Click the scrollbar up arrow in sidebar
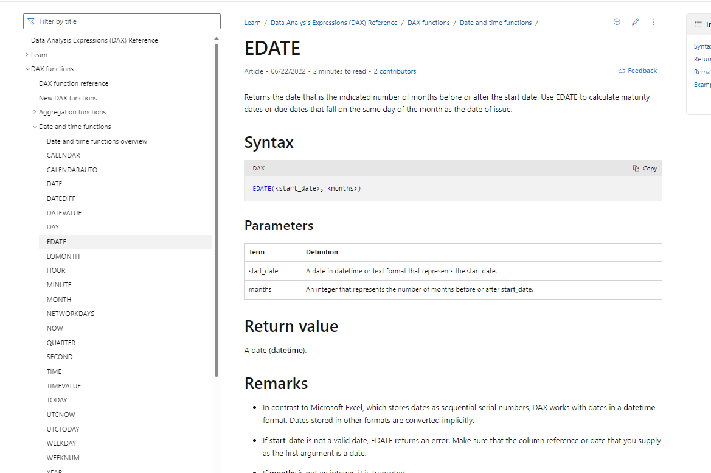This screenshot has height=473, width=711. (x=217, y=38)
